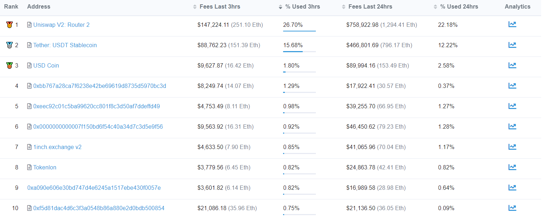Click the gold medal icon for rank 1

pyautogui.click(x=9, y=25)
